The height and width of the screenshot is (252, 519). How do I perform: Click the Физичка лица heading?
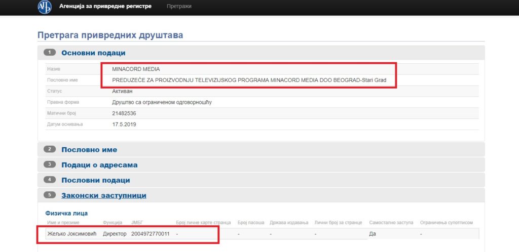pyautogui.click(x=66, y=214)
